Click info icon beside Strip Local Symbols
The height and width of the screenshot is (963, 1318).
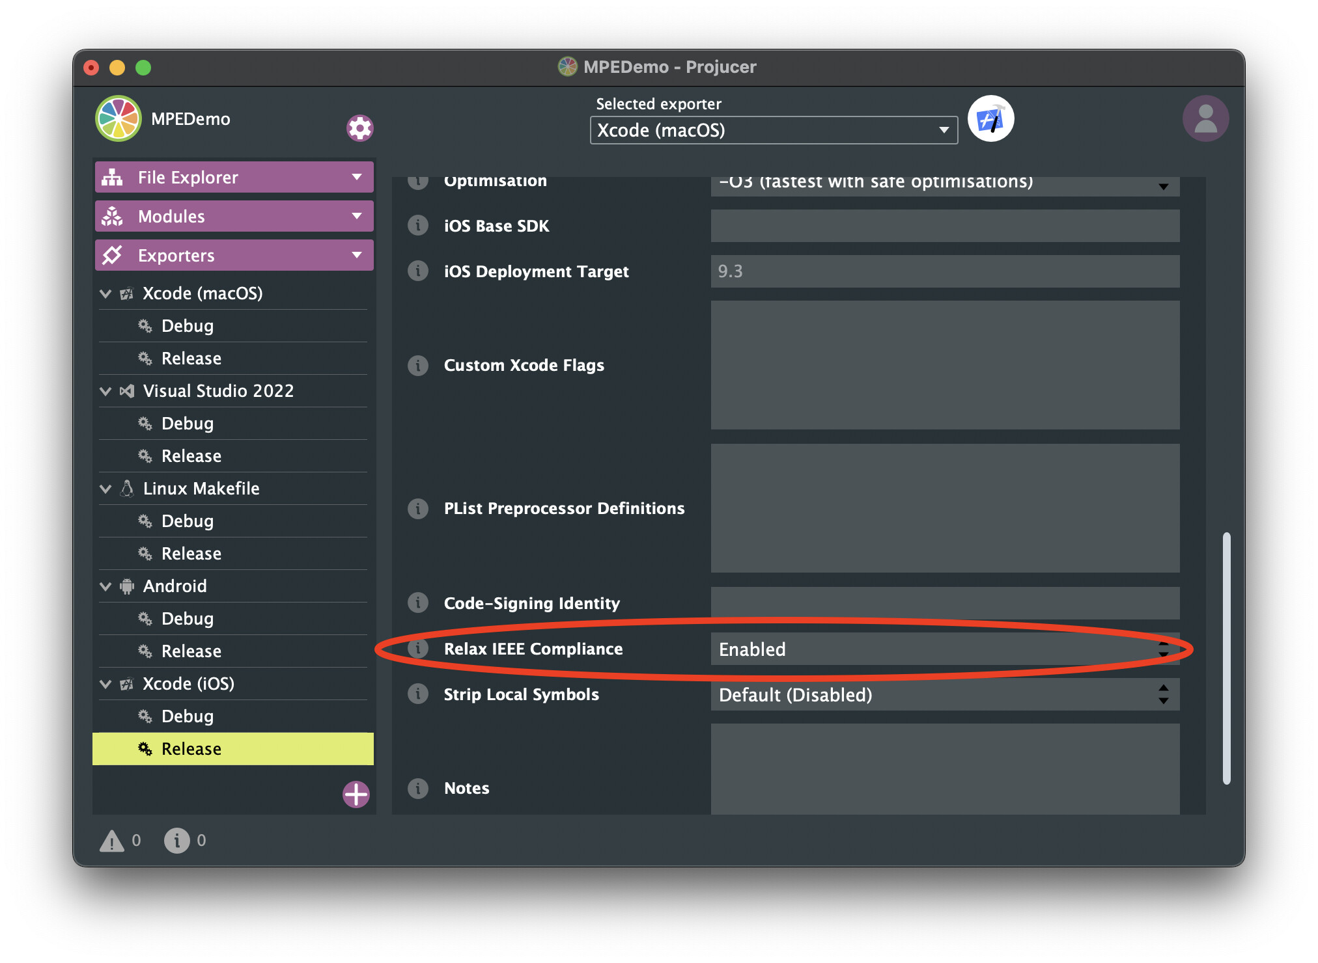[418, 694]
